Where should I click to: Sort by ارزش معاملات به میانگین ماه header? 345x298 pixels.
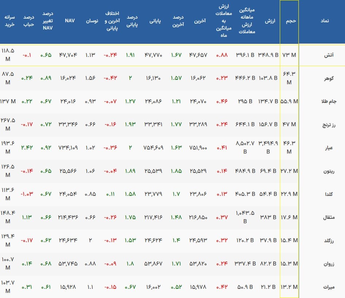(x=224, y=21)
